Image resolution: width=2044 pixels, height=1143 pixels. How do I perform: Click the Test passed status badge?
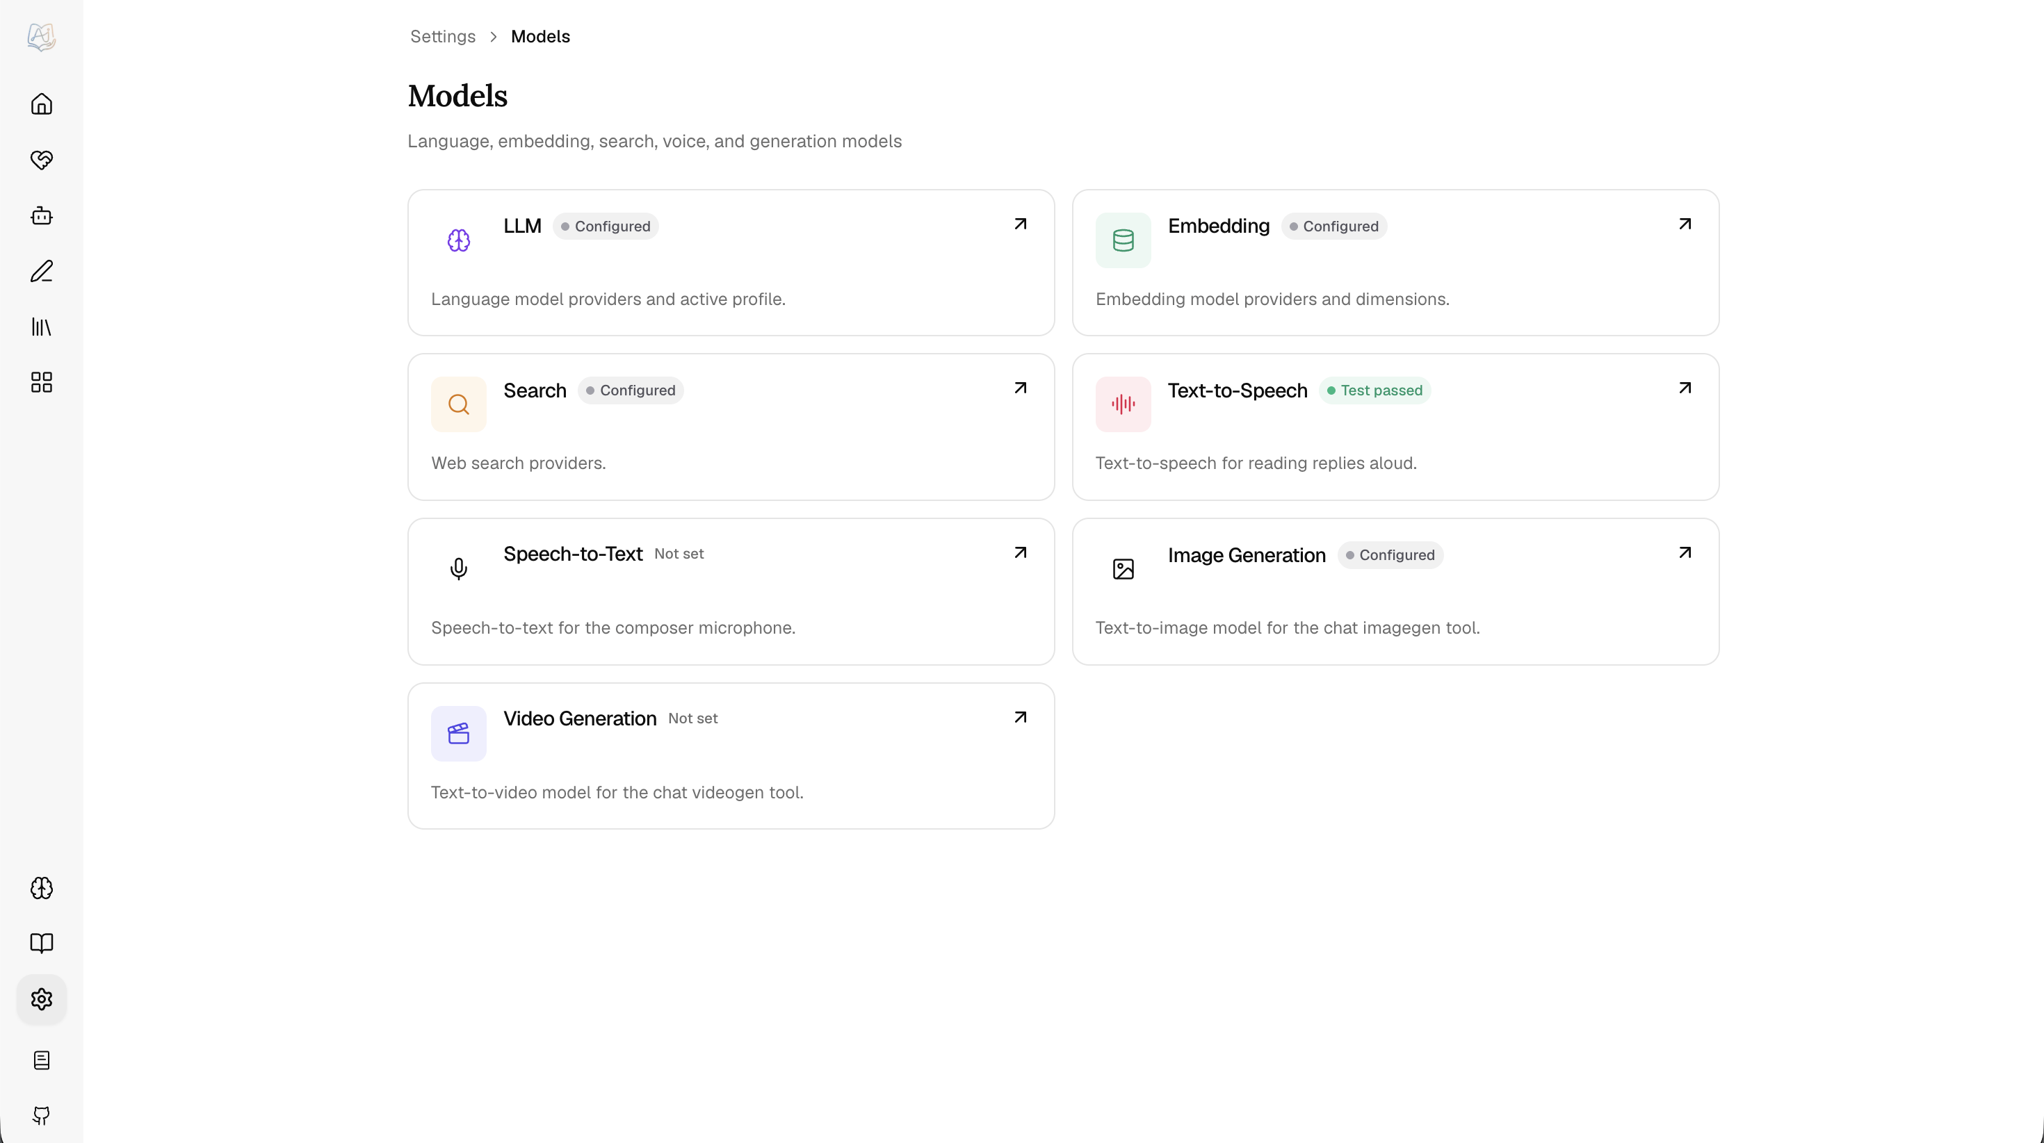tap(1375, 390)
